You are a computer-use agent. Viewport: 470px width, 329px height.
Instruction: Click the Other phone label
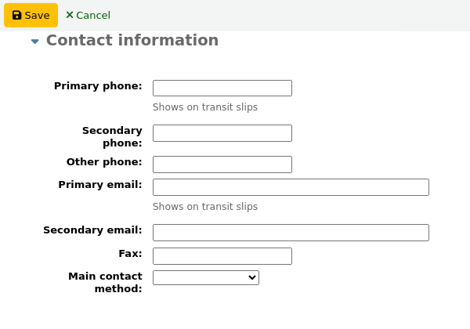[x=104, y=161]
